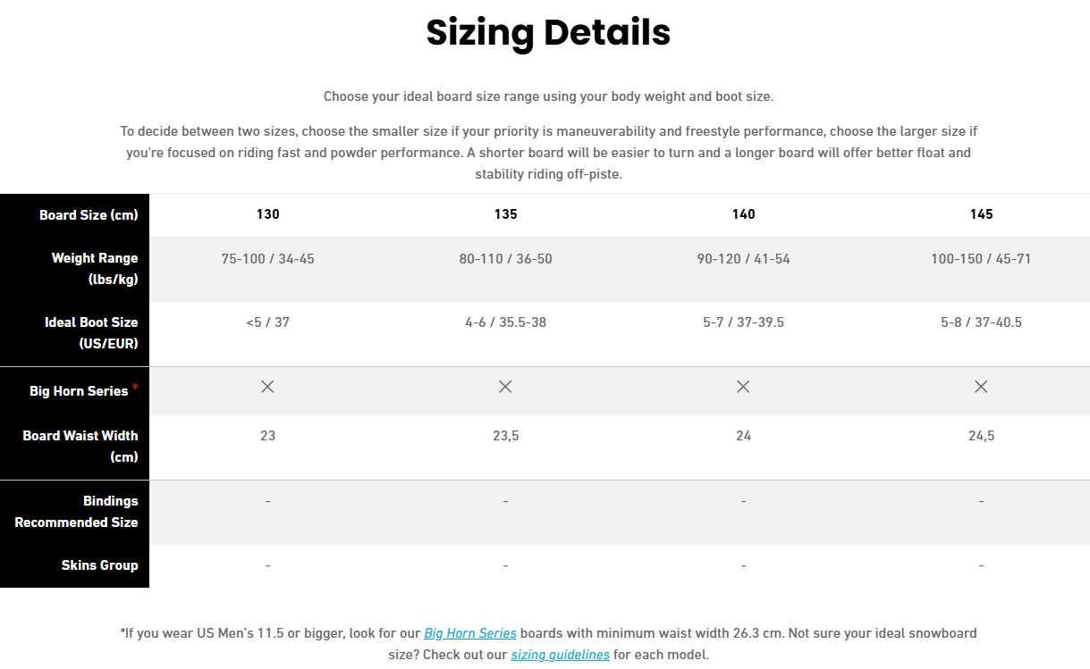1090x669 pixels.
Task: Click the 75-100 / 34-45 weight range cell
Action: 267,259
